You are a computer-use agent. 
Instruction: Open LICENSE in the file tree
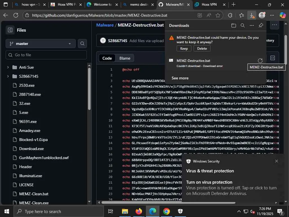[26, 185]
